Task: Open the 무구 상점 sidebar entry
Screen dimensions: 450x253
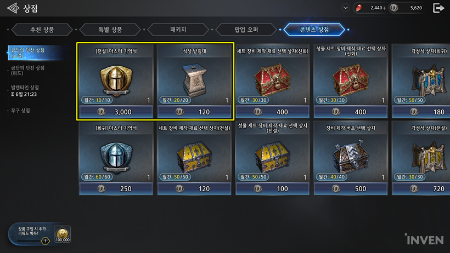Action: pyautogui.click(x=20, y=110)
